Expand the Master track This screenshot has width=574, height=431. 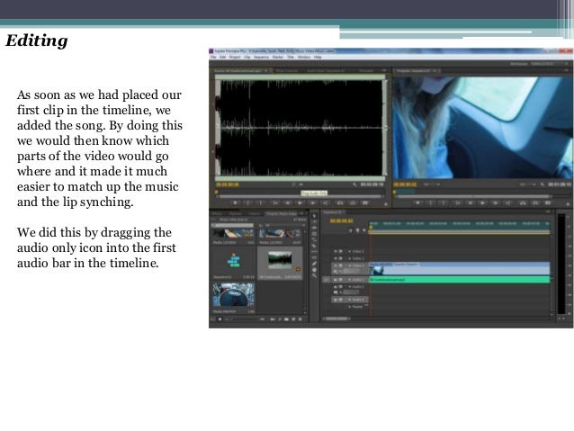[349, 306]
